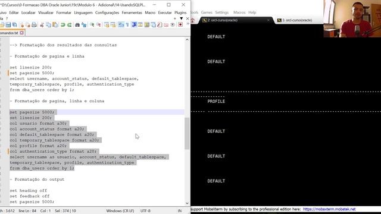
Task: Click the MobaXterm home tab icon
Action: pos(193,20)
